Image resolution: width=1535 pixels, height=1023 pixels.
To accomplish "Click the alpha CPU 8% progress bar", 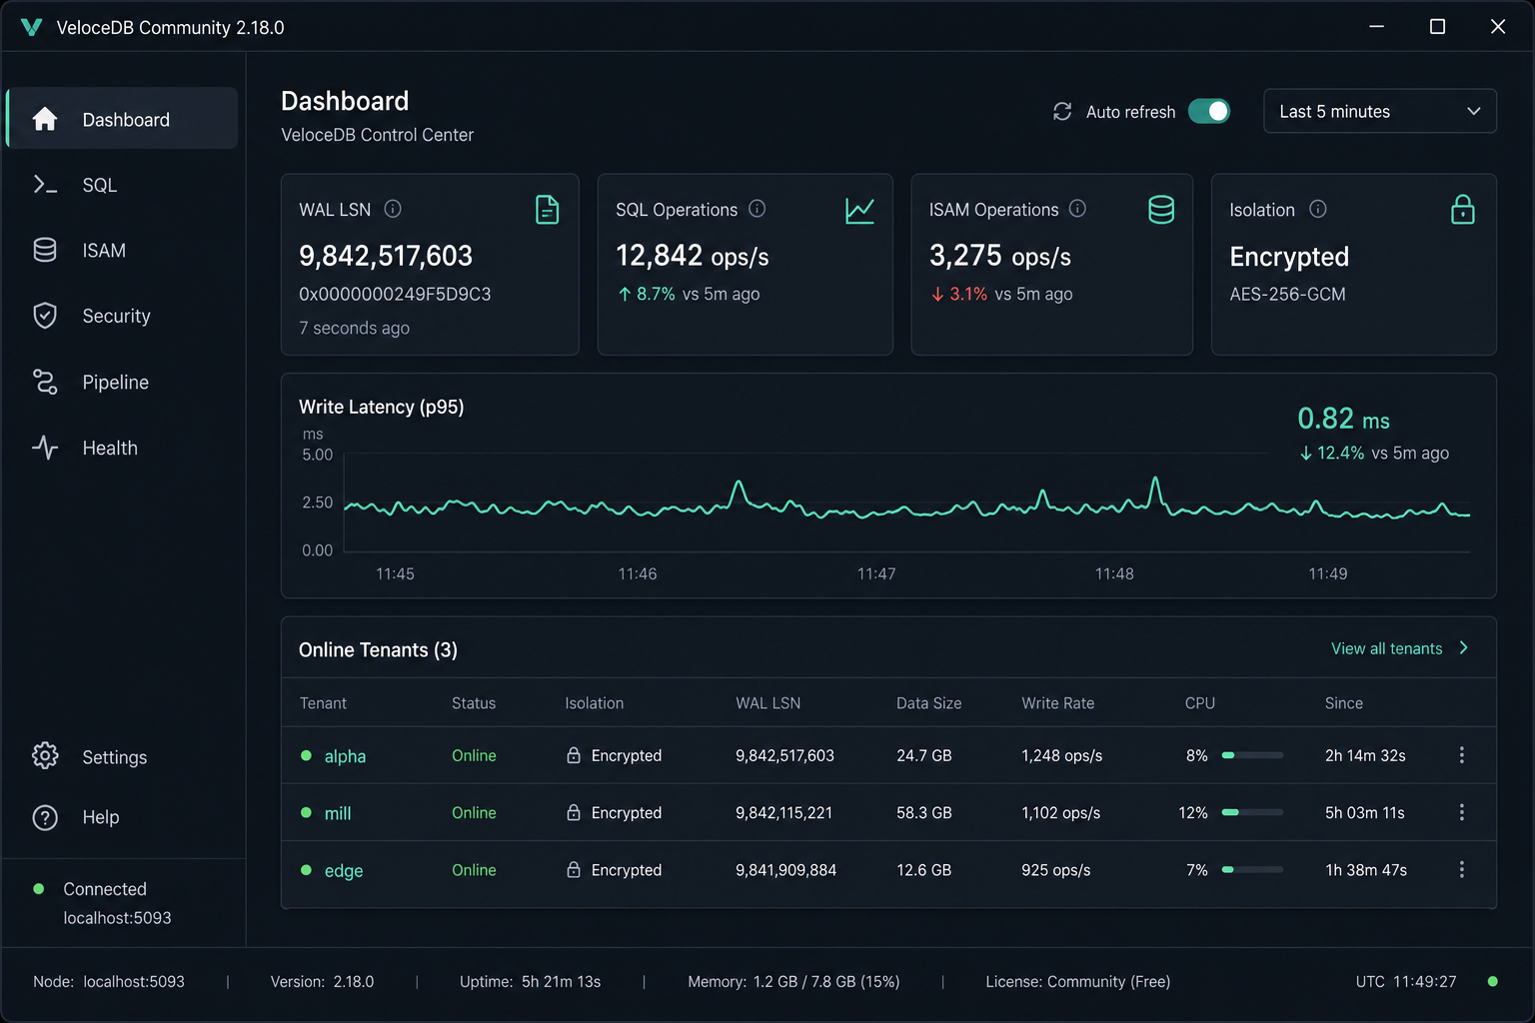I will click(x=1252, y=755).
